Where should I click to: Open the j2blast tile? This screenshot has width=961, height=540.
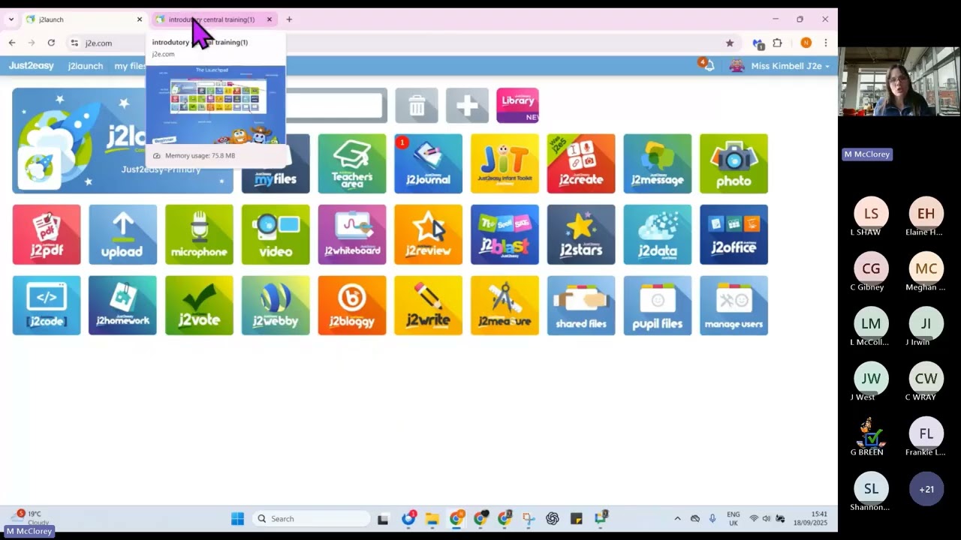505,235
